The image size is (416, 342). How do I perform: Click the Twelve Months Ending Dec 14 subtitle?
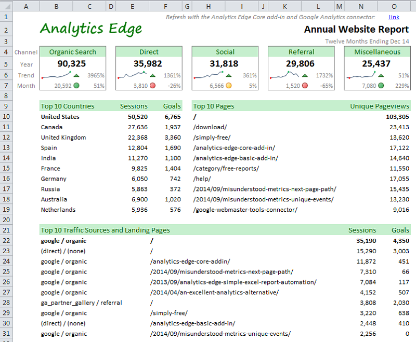(x=367, y=42)
